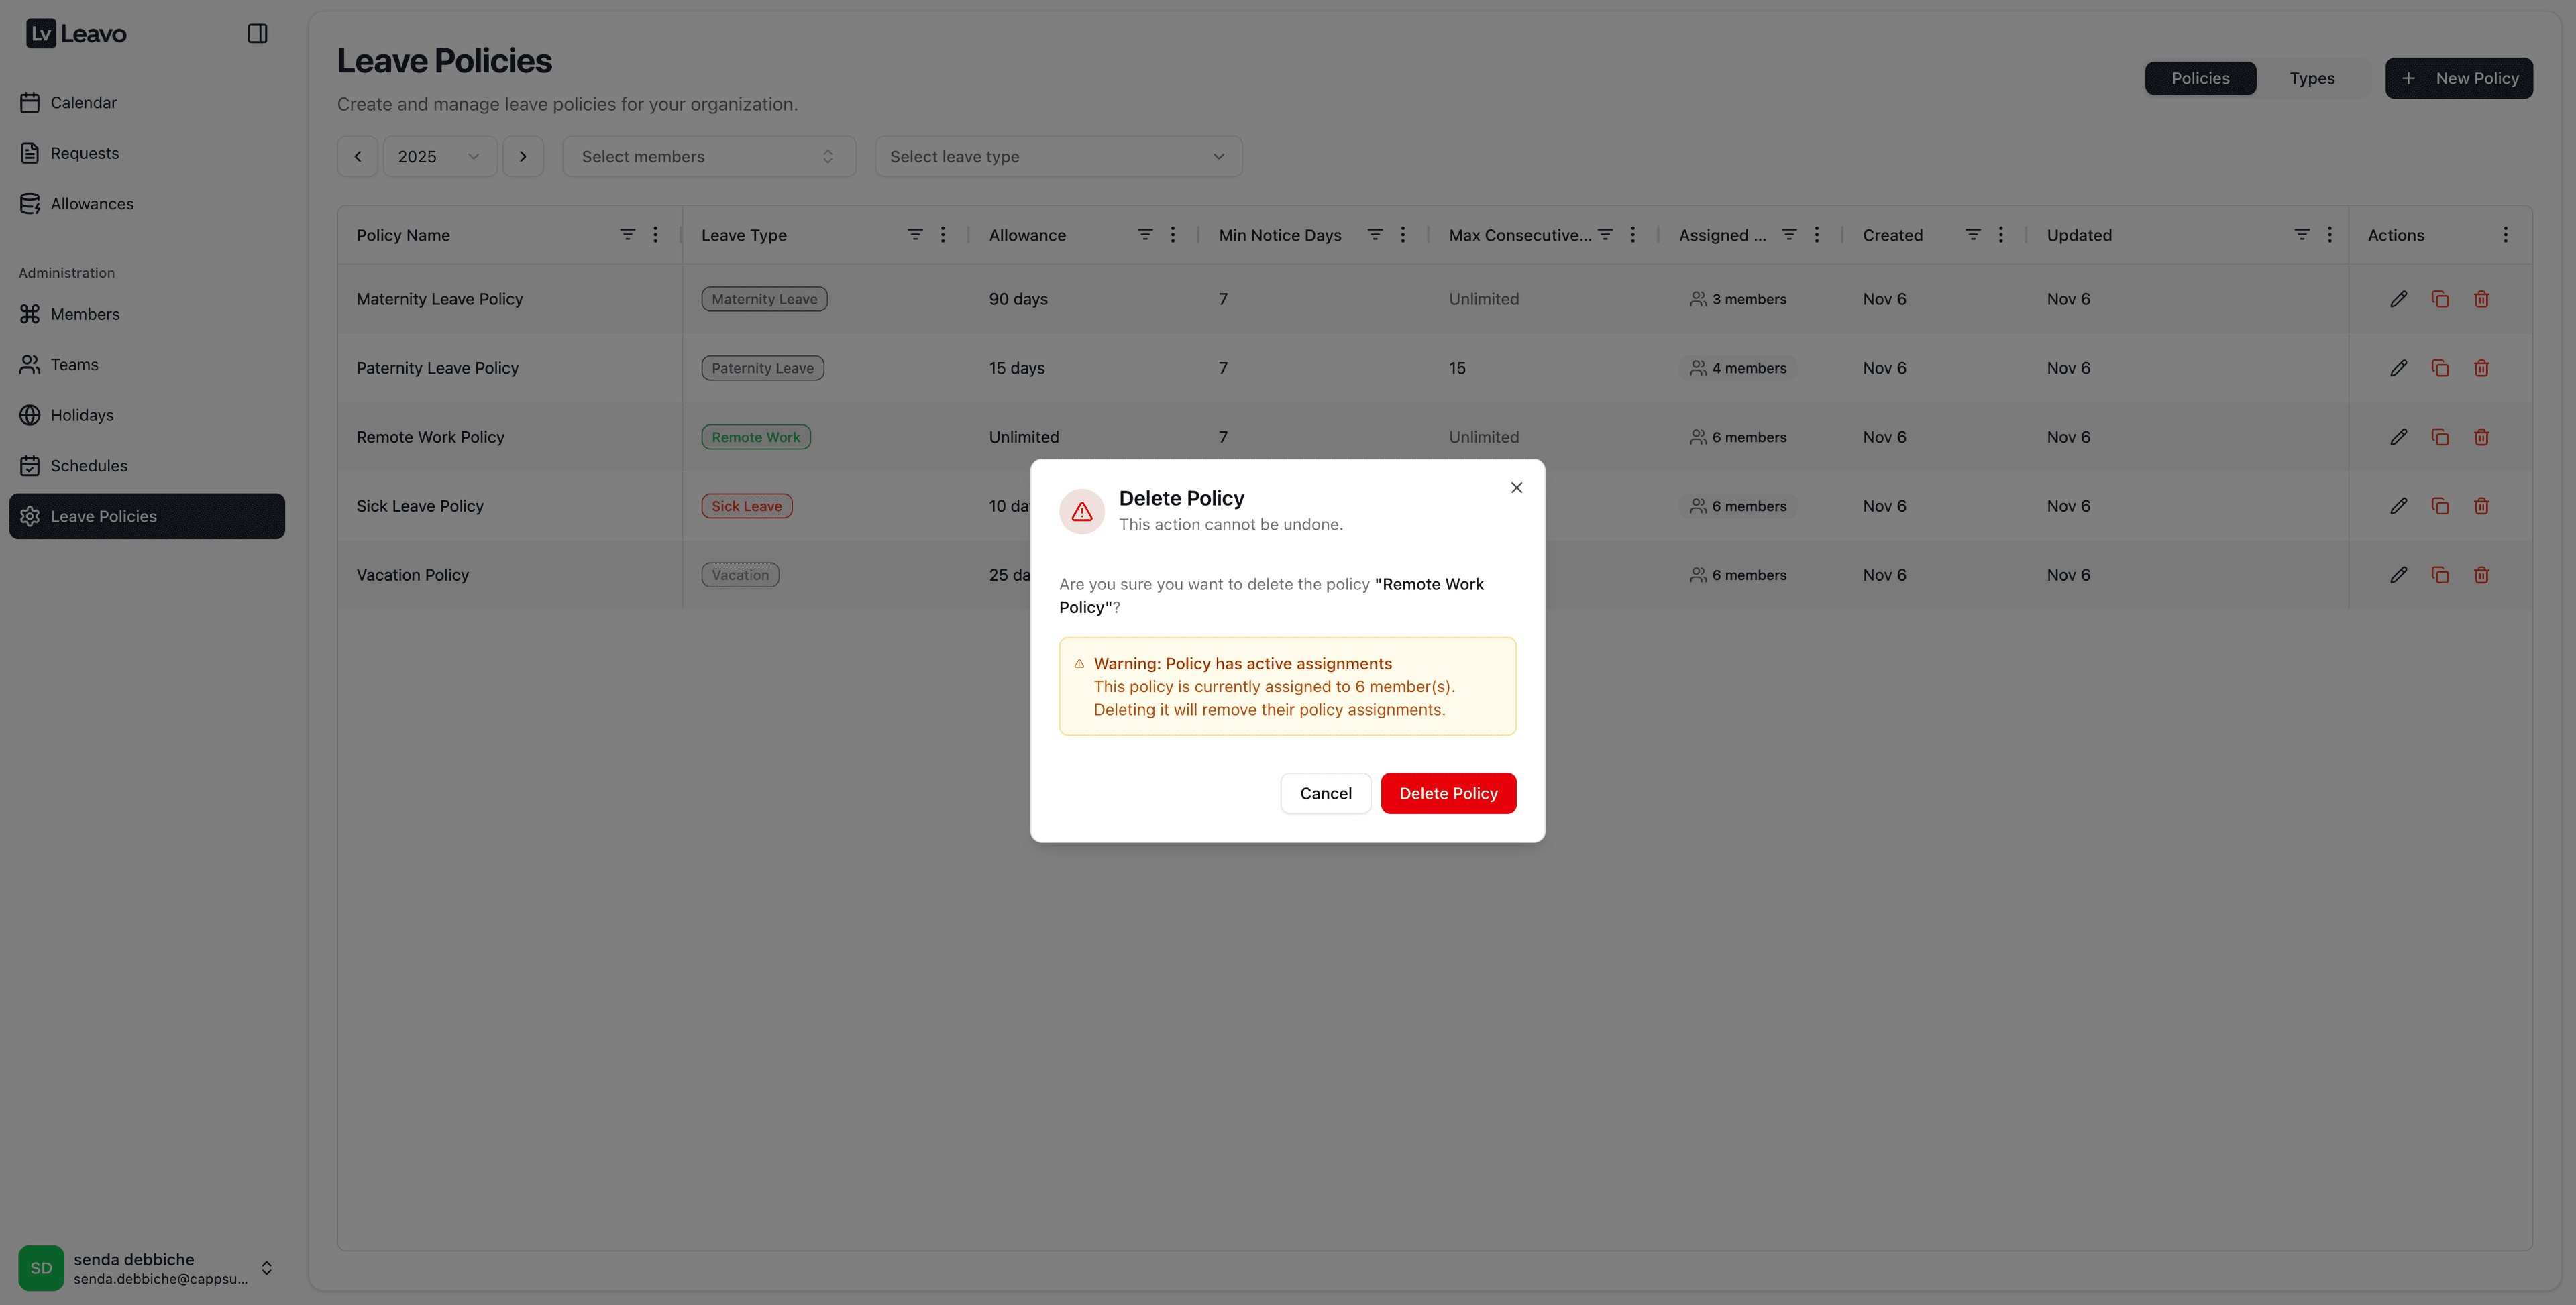Image resolution: width=2576 pixels, height=1305 pixels.
Task: Open the 2025 year dropdown
Action: [x=439, y=157]
